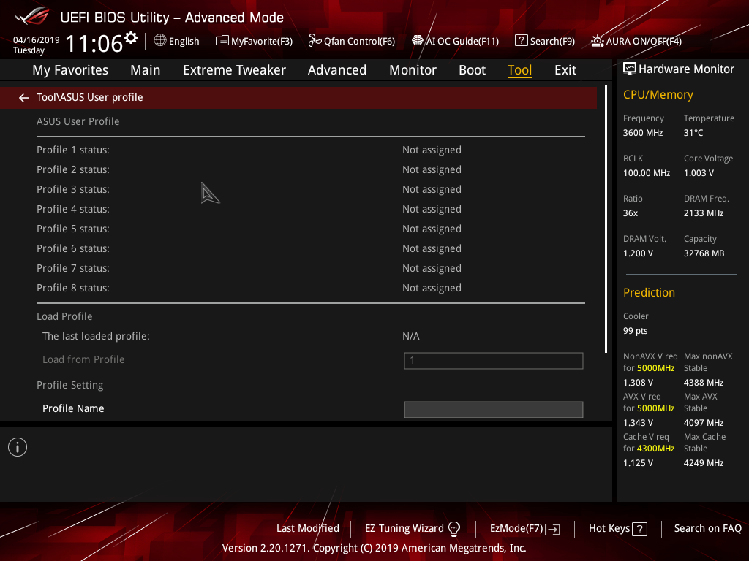Go to the Advanced tab
The height and width of the screenshot is (561, 749).
(336, 70)
